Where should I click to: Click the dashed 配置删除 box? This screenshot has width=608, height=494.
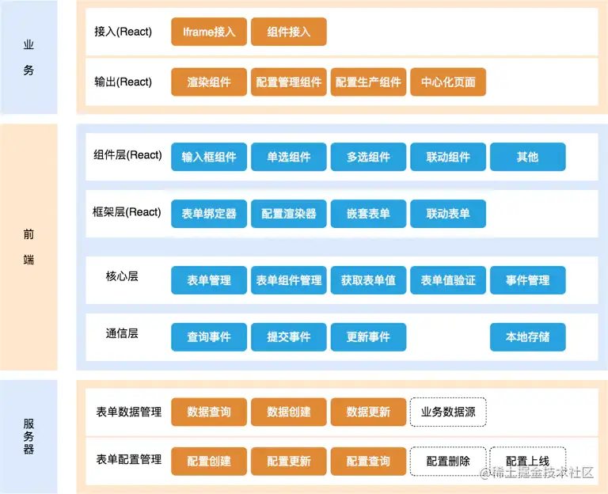[x=448, y=461]
